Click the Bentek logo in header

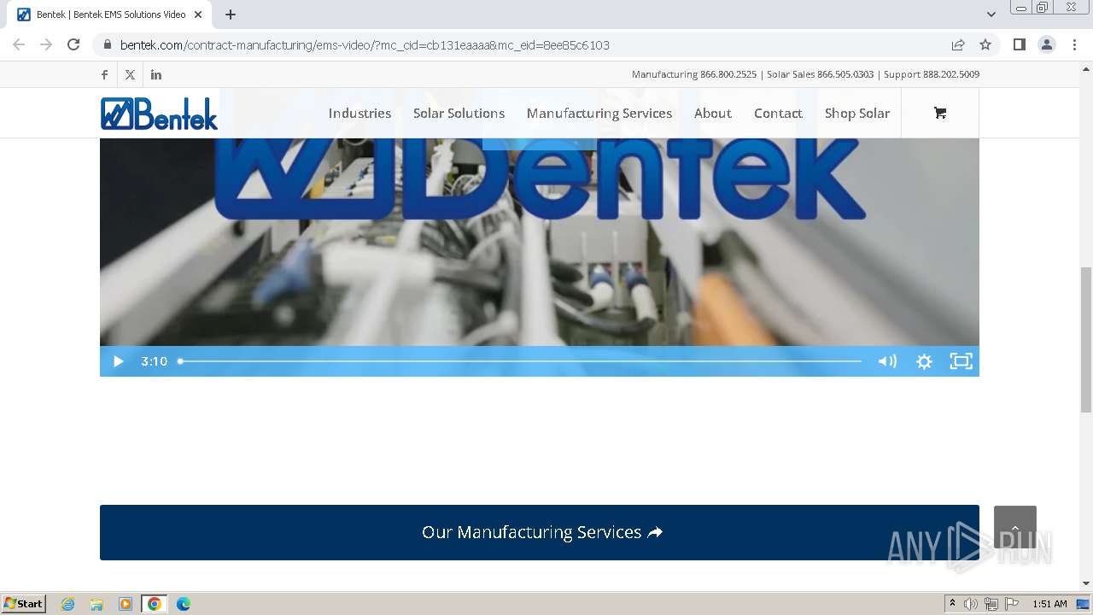point(159,114)
